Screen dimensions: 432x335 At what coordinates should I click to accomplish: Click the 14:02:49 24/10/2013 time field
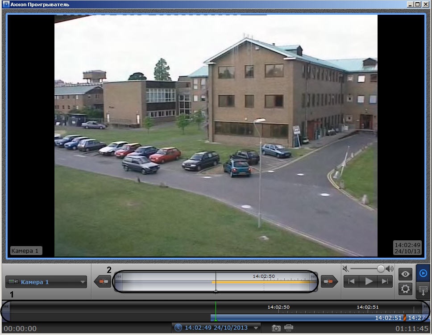pos(216,328)
